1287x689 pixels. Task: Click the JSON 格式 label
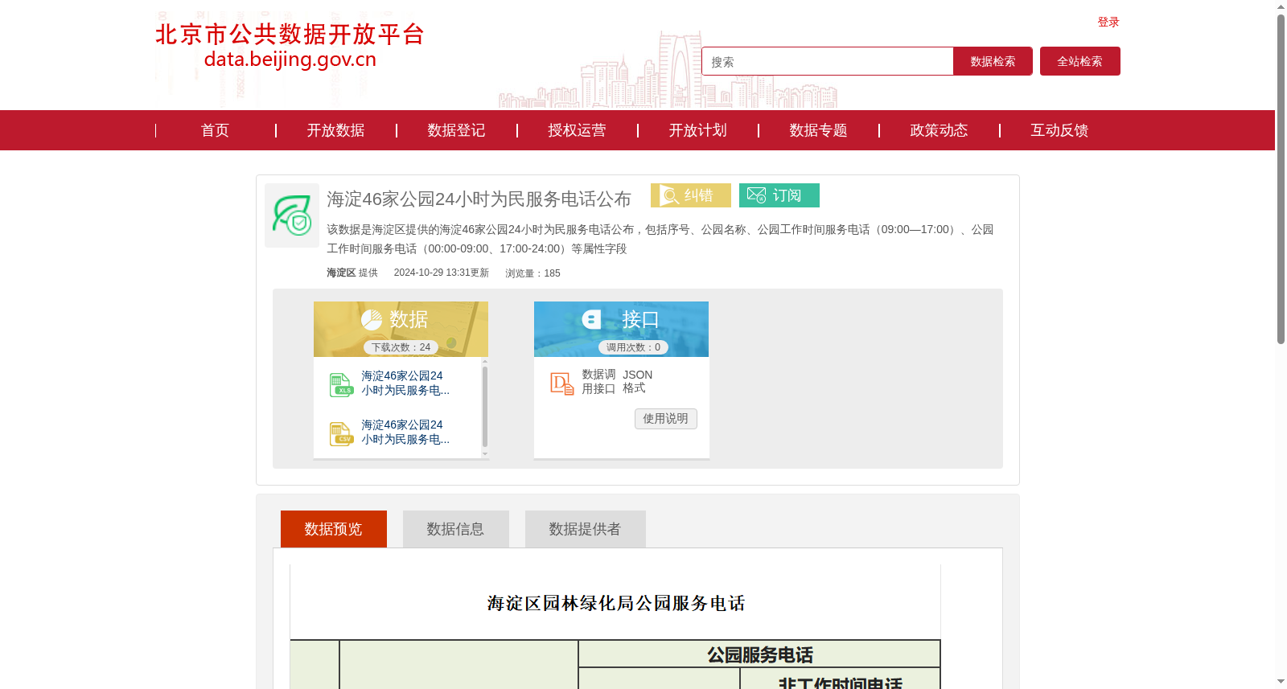click(x=637, y=382)
